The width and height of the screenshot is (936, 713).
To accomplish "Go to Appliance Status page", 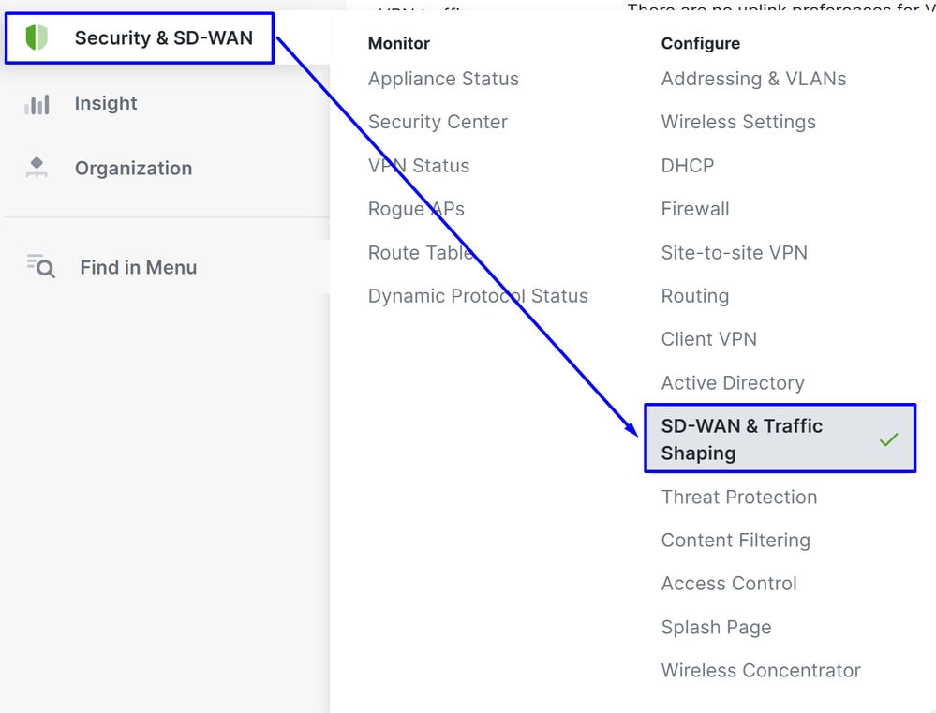I will point(443,79).
